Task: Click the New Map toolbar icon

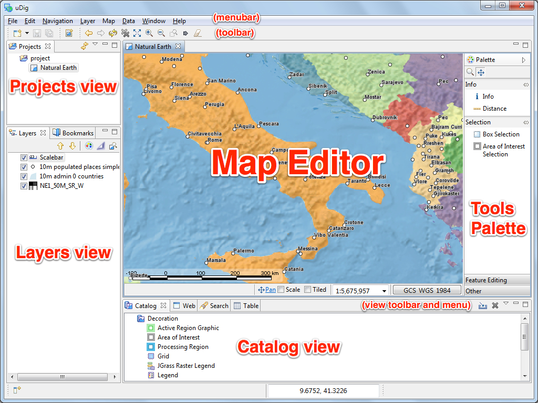Action: tap(69, 33)
